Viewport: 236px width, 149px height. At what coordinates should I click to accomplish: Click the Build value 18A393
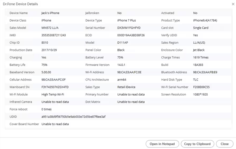point(198,65)
